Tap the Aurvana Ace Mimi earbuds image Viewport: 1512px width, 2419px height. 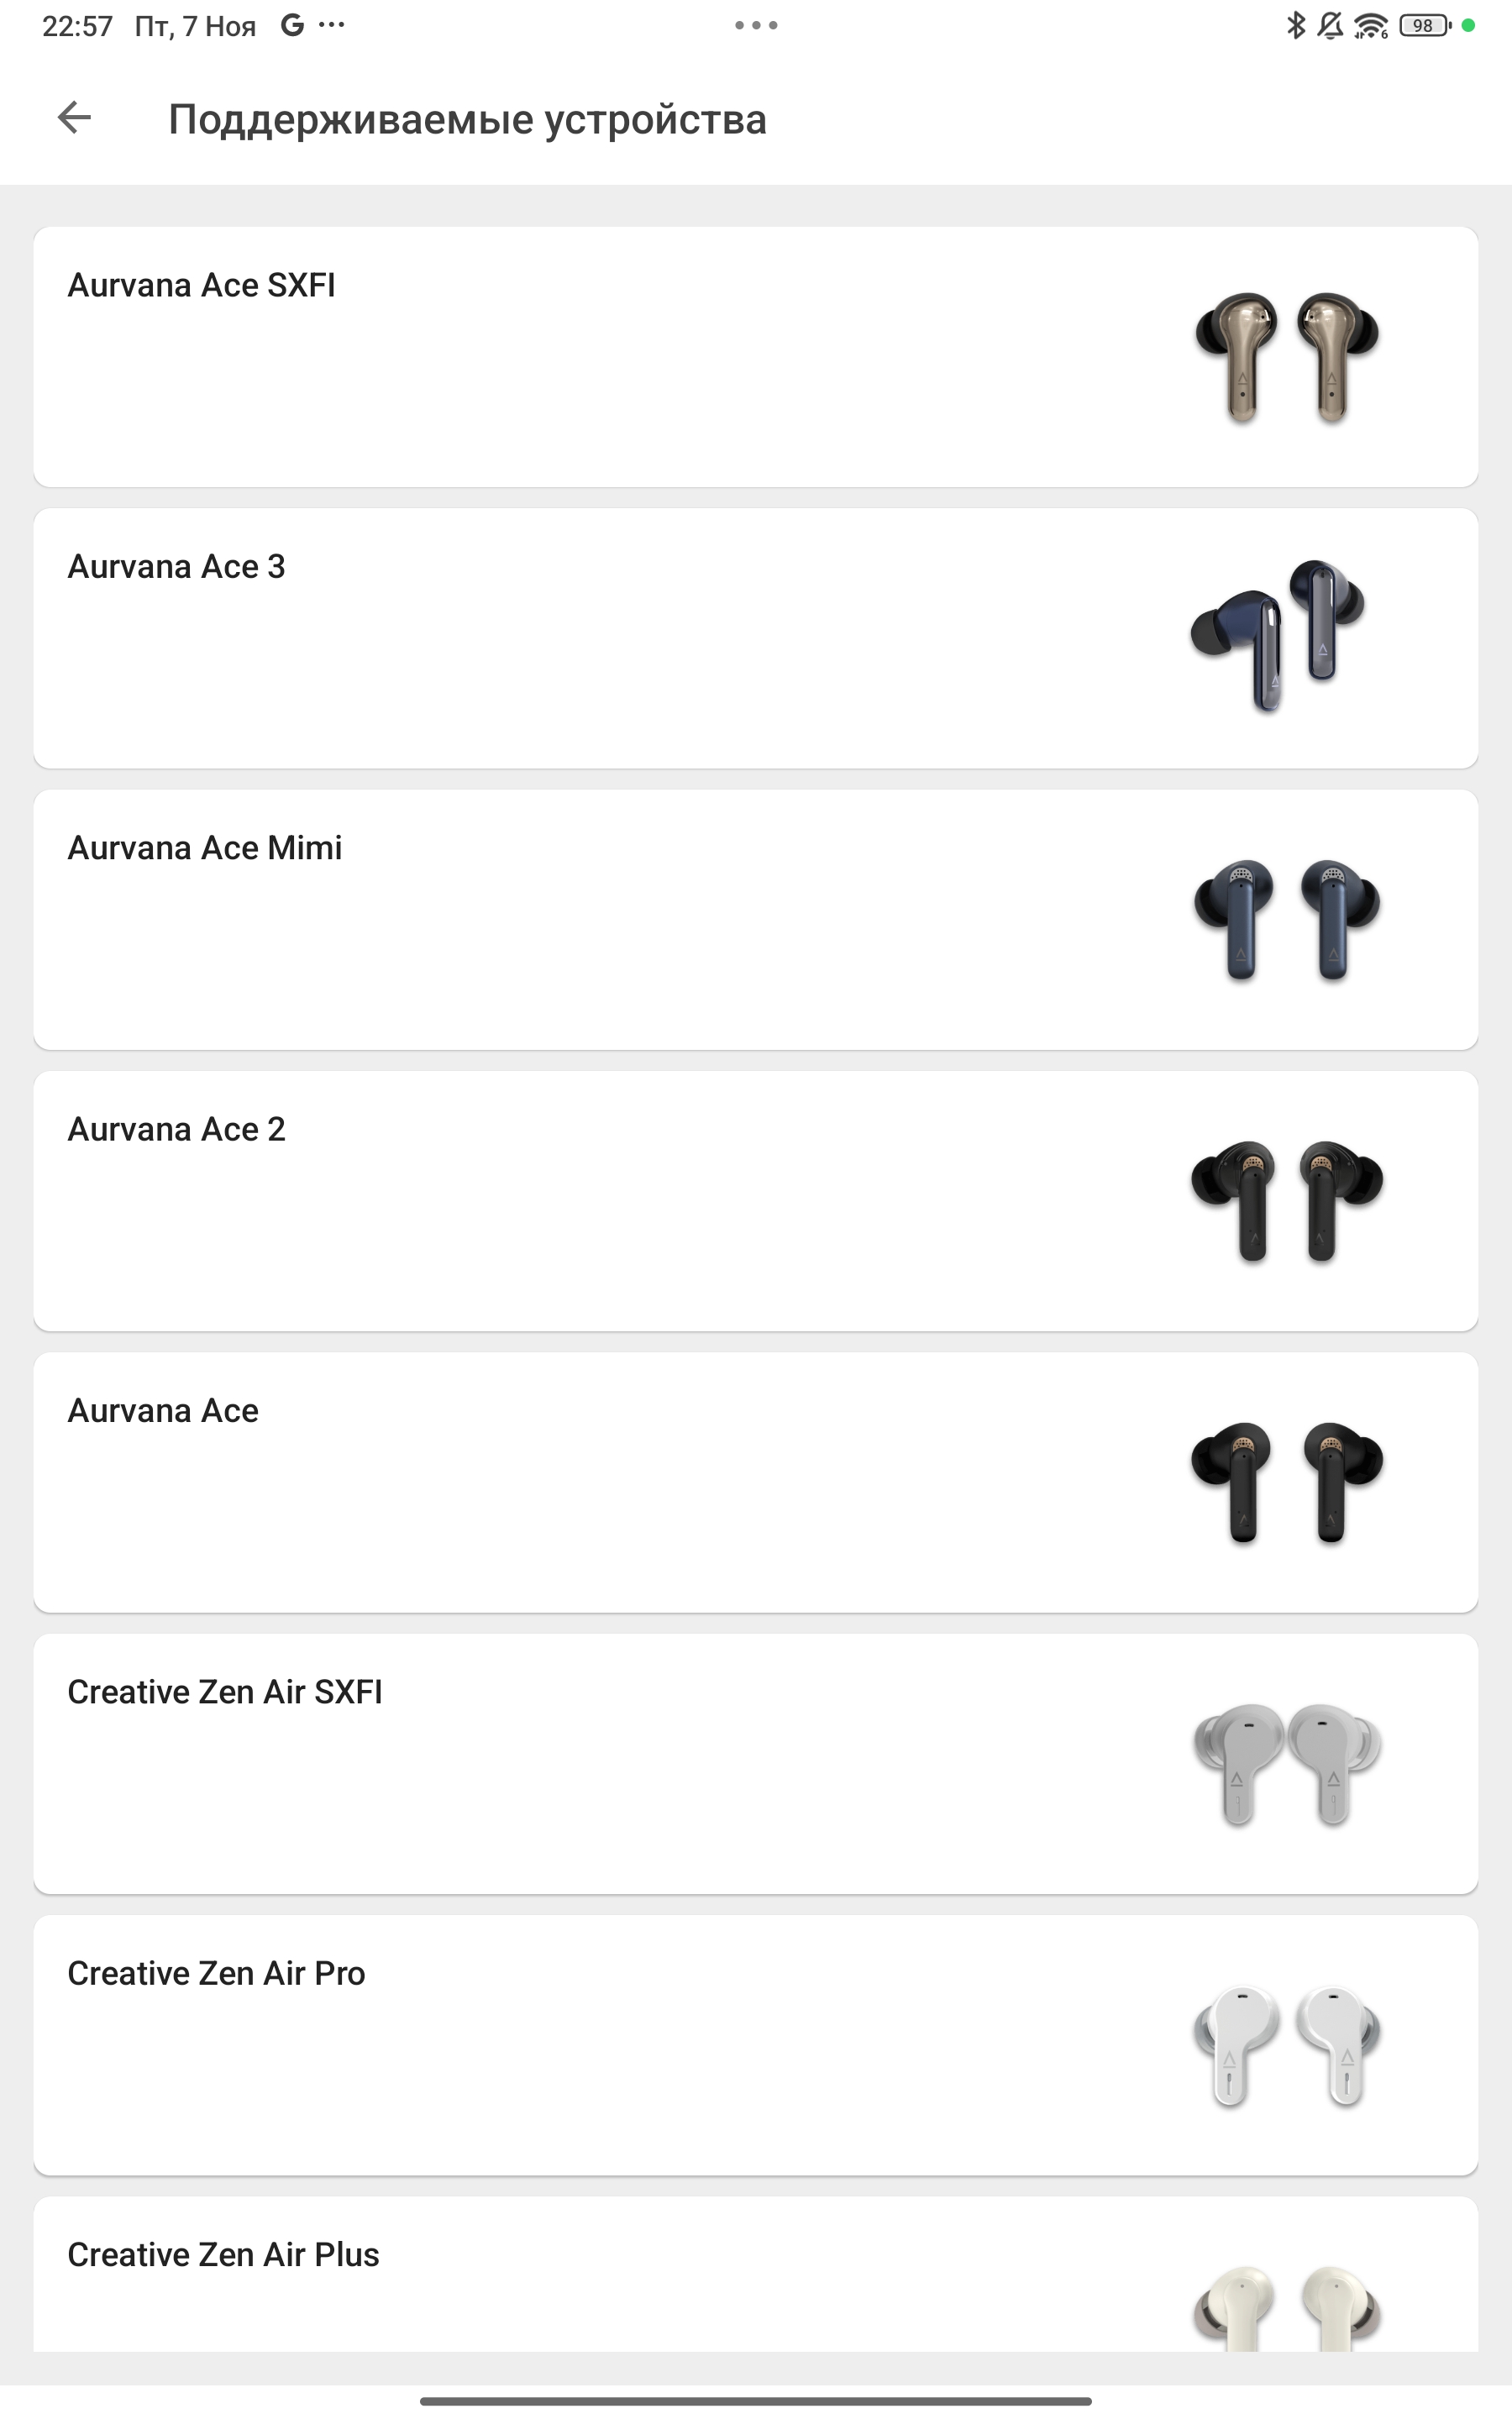1286,920
